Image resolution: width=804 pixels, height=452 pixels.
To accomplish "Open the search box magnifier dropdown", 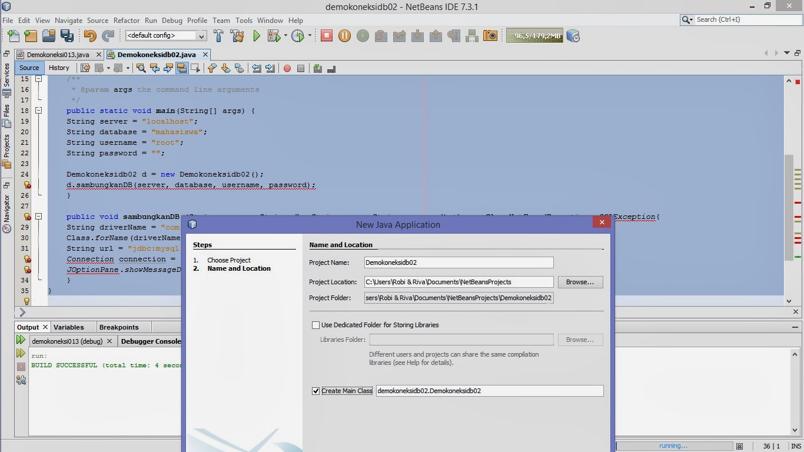I will (687, 19).
